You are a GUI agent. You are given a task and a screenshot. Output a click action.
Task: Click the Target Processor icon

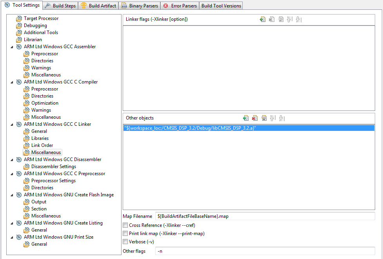[x=19, y=18]
